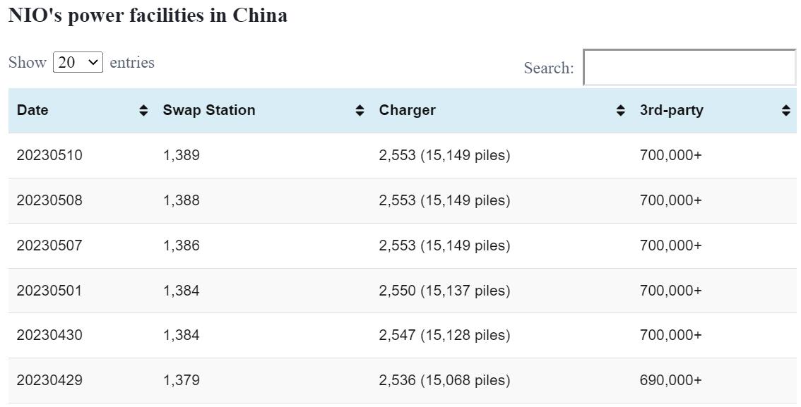The height and width of the screenshot is (407, 801).
Task: Select the 20230510 date cell
Action: click(49, 155)
